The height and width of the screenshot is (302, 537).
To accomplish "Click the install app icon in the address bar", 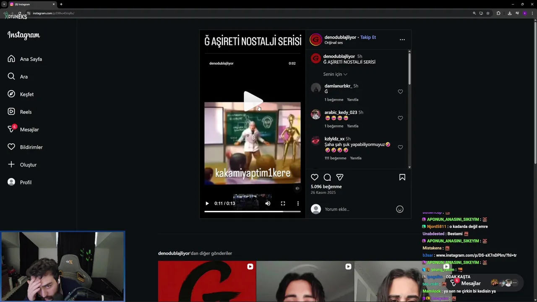I will (481, 13).
